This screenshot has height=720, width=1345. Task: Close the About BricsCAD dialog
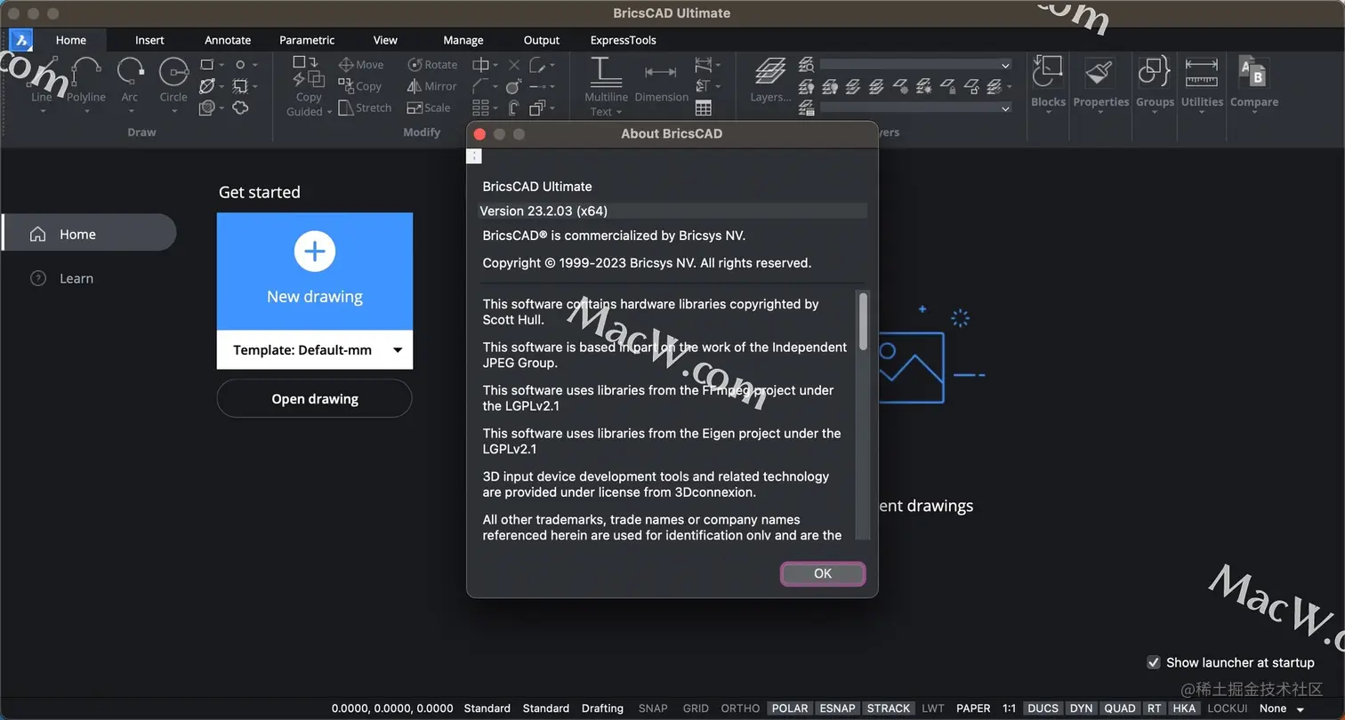(x=479, y=134)
